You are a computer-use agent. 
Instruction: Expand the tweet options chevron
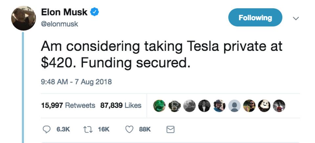point(296,18)
